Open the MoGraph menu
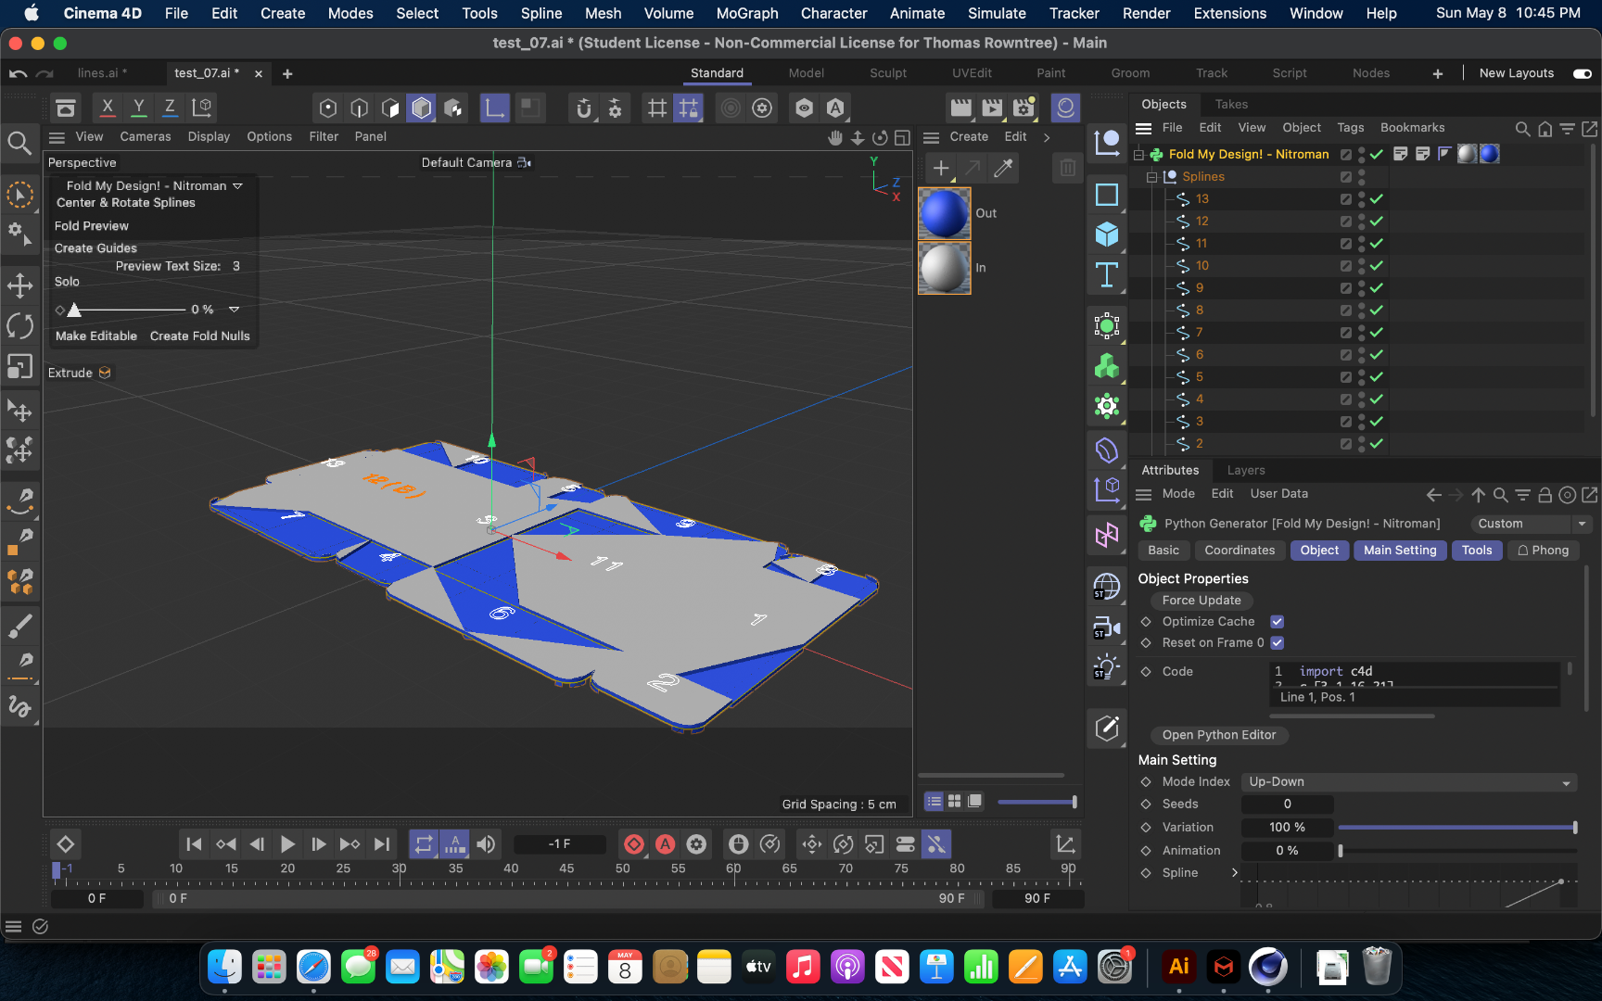Image resolution: width=1602 pixels, height=1001 pixels. pos(747,13)
